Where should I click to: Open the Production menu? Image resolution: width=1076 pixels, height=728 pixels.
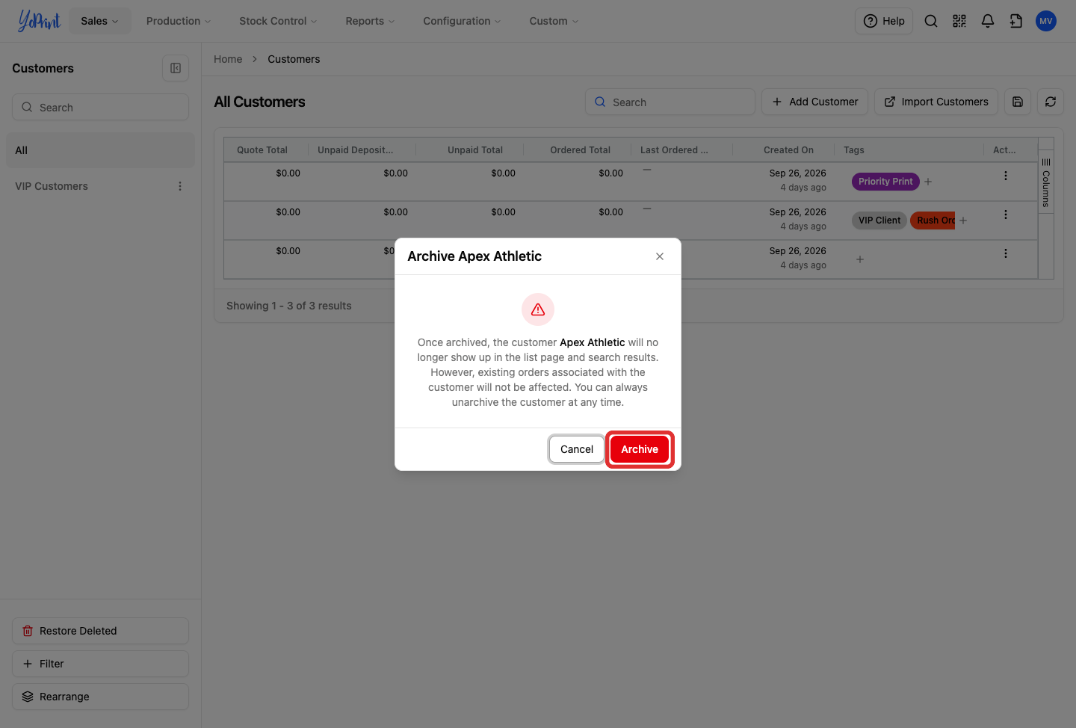[x=179, y=21]
